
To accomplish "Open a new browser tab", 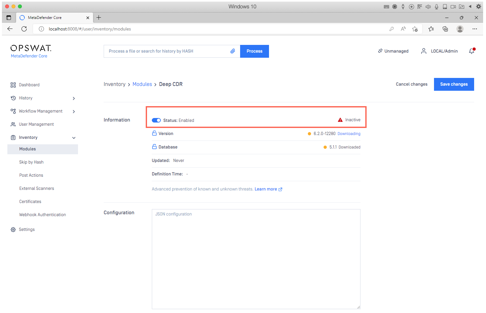I will click(99, 17).
